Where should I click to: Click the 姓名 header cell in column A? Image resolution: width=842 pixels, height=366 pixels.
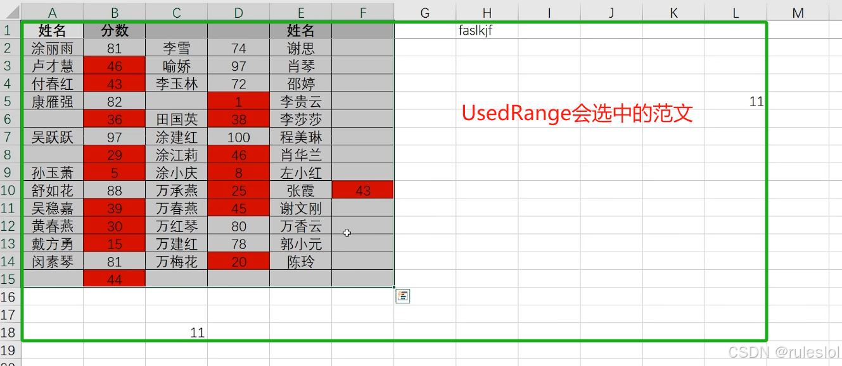pyautogui.click(x=53, y=30)
